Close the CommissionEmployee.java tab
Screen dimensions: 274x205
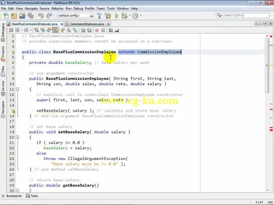tap(108, 24)
